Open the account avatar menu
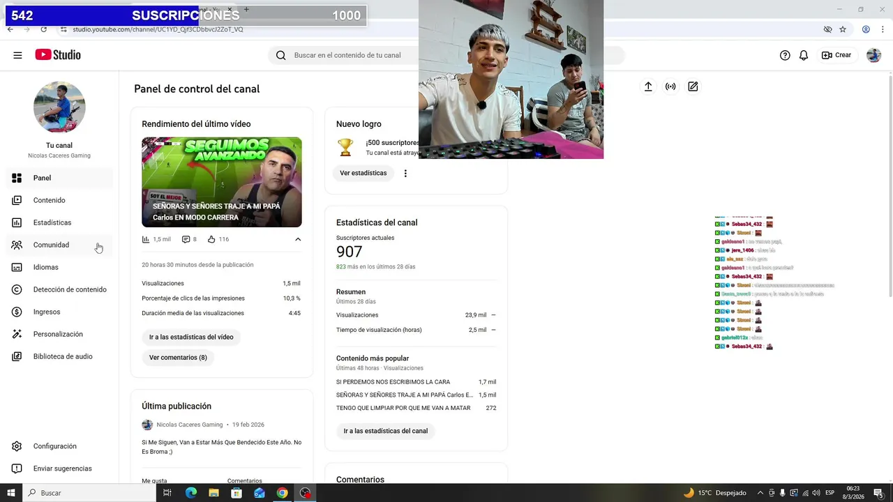Image resolution: width=893 pixels, height=502 pixels. 873,55
